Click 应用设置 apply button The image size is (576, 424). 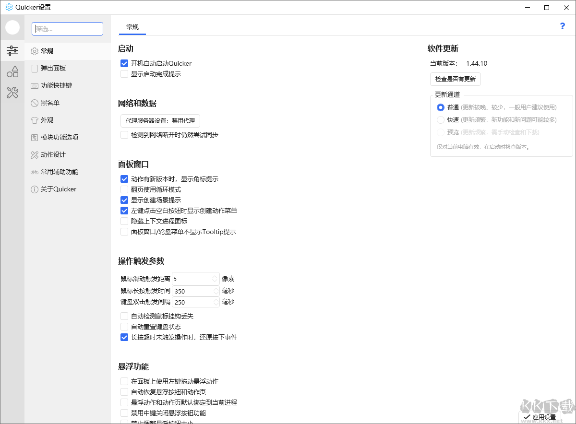[540, 417]
